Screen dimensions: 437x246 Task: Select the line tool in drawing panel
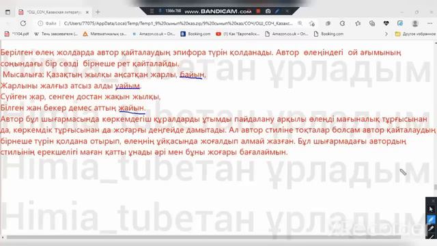click(x=432, y=236)
